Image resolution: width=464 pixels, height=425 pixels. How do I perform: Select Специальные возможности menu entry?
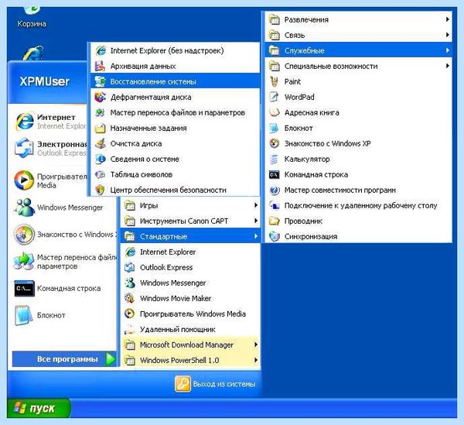click(x=358, y=66)
